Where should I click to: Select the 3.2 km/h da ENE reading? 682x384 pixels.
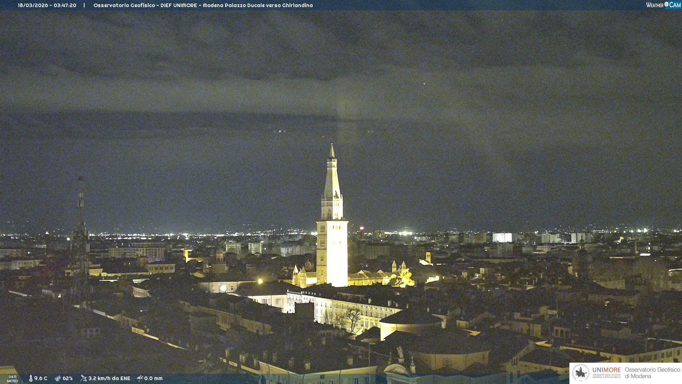coord(109,378)
